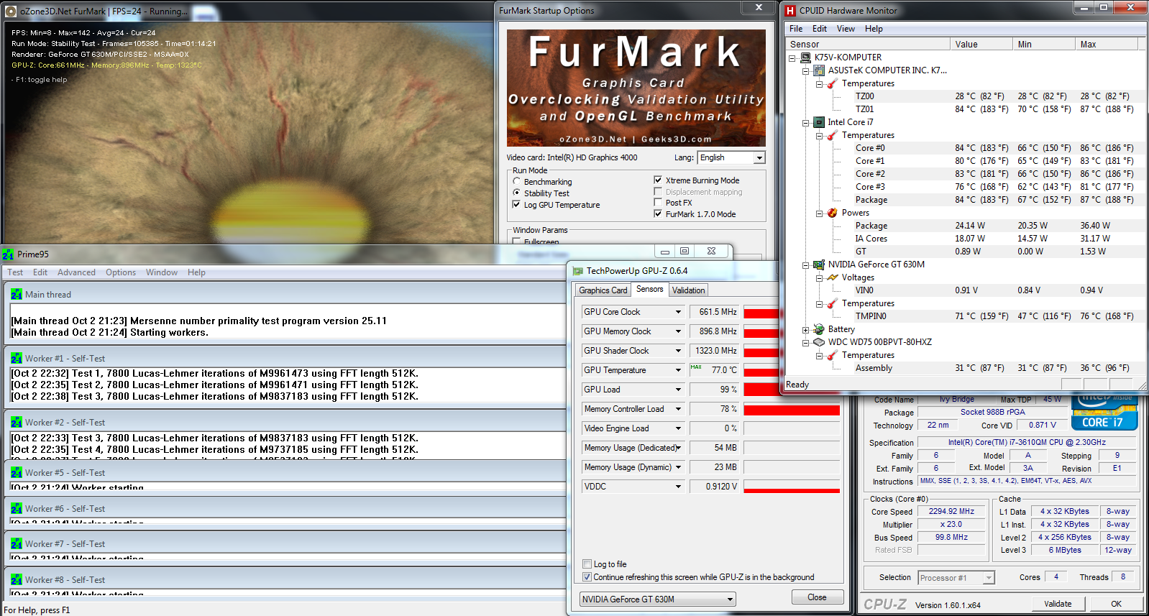The width and height of the screenshot is (1149, 616).
Task: Click the Intel Core i7 chip icon
Action: (819, 122)
